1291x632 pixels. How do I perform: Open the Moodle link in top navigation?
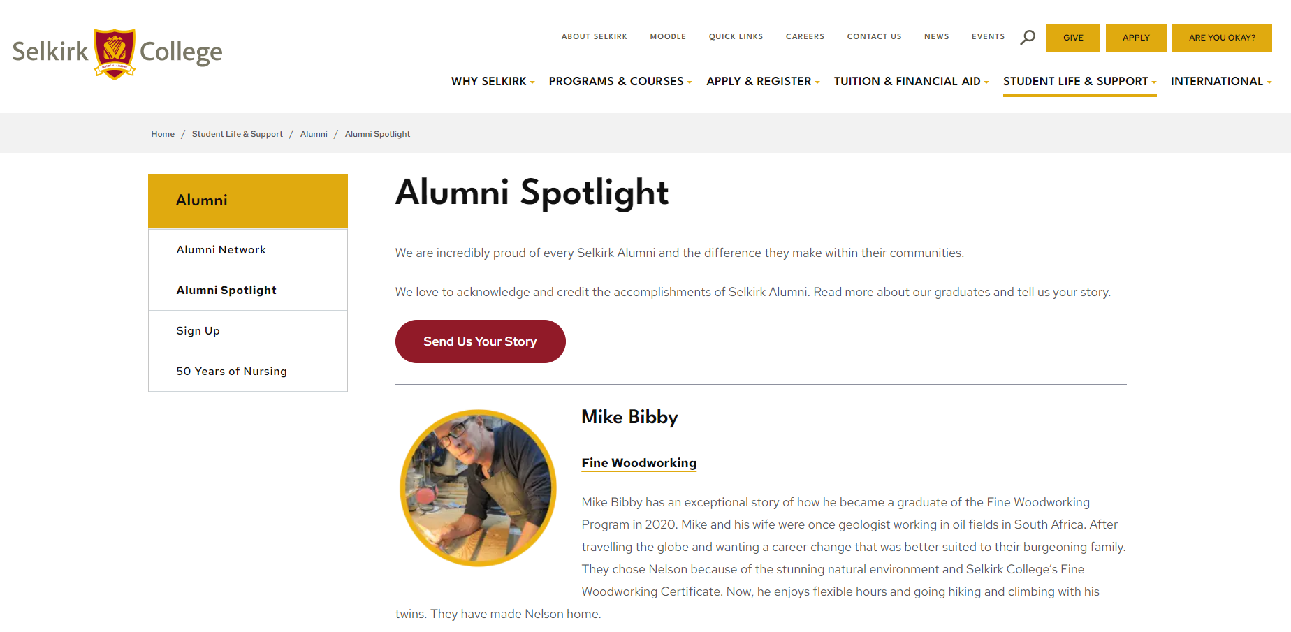668,36
